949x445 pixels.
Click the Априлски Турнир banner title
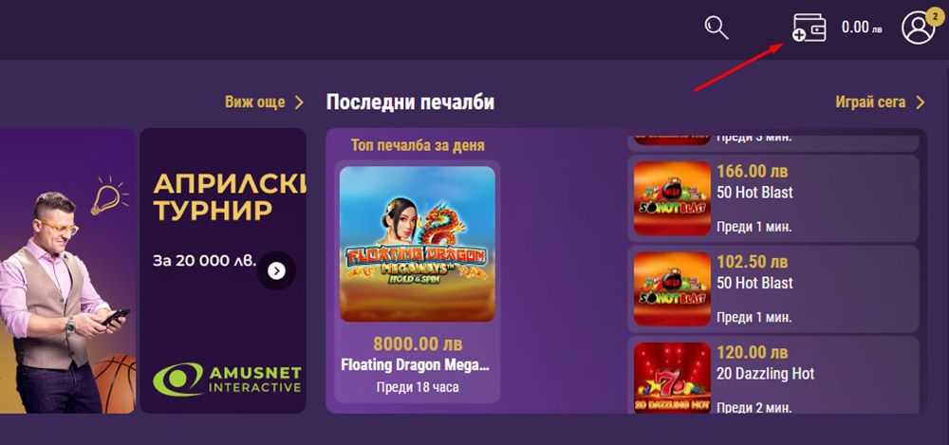pyautogui.click(x=229, y=196)
